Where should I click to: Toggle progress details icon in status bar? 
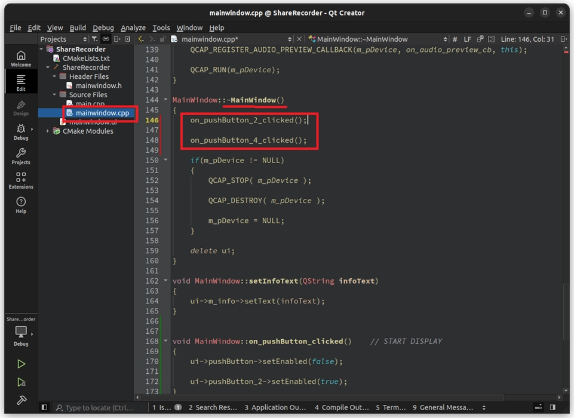538,407
